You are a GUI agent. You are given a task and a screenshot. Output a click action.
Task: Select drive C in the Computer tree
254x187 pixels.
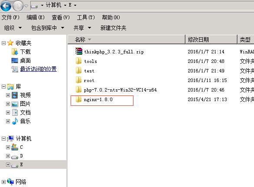(x=21, y=147)
